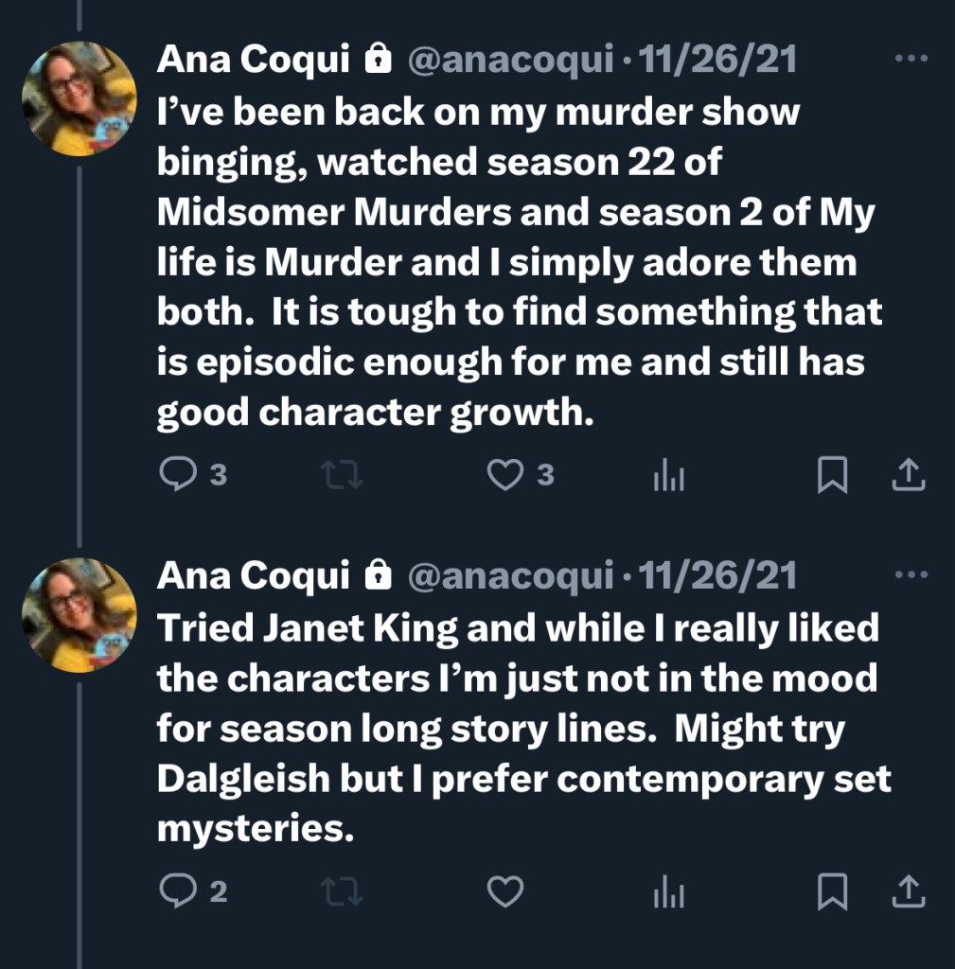Open the first tweet's 11/26/21 timestamp
The width and height of the screenshot is (955, 969).
click(x=718, y=61)
